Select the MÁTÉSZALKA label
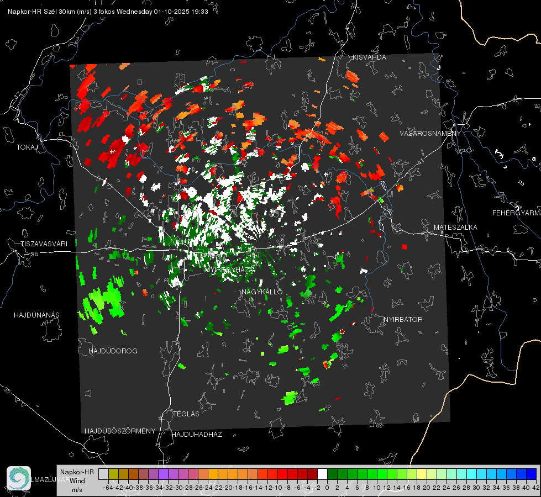This screenshot has width=541, height=497. (455, 228)
